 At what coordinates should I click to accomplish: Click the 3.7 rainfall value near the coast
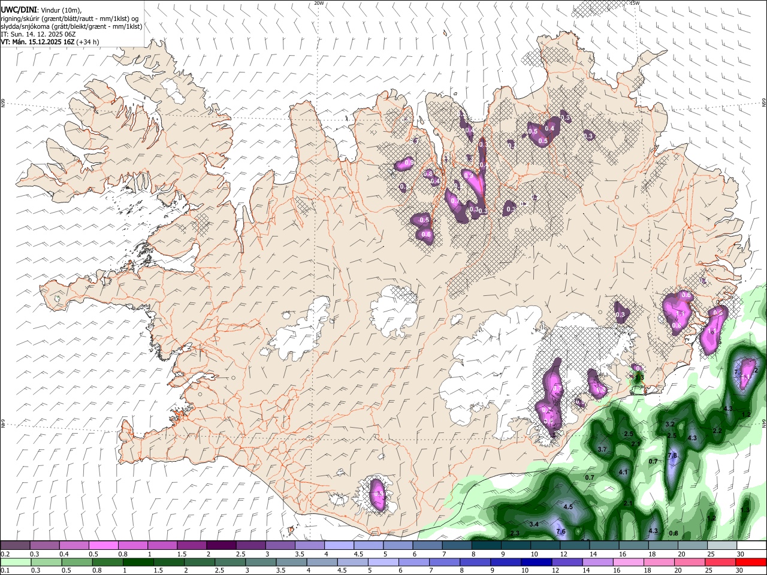point(602,449)
